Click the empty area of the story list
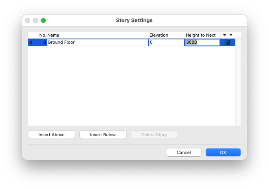Screen dimensions: 269x189 [130, 87]
